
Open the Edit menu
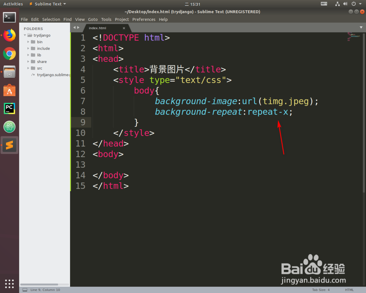(35, 19)
